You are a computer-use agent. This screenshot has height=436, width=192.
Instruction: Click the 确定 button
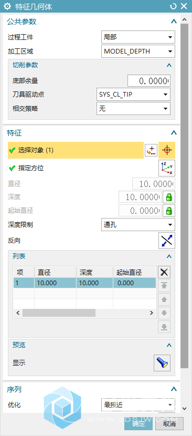[138, 424]
